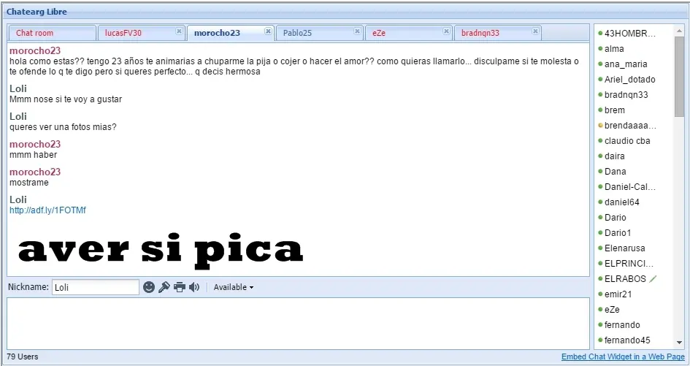The width and height of the screenshot is (690, 366).
Task: Close the Pablo25 tab
Action: click(x=357, y=31)
